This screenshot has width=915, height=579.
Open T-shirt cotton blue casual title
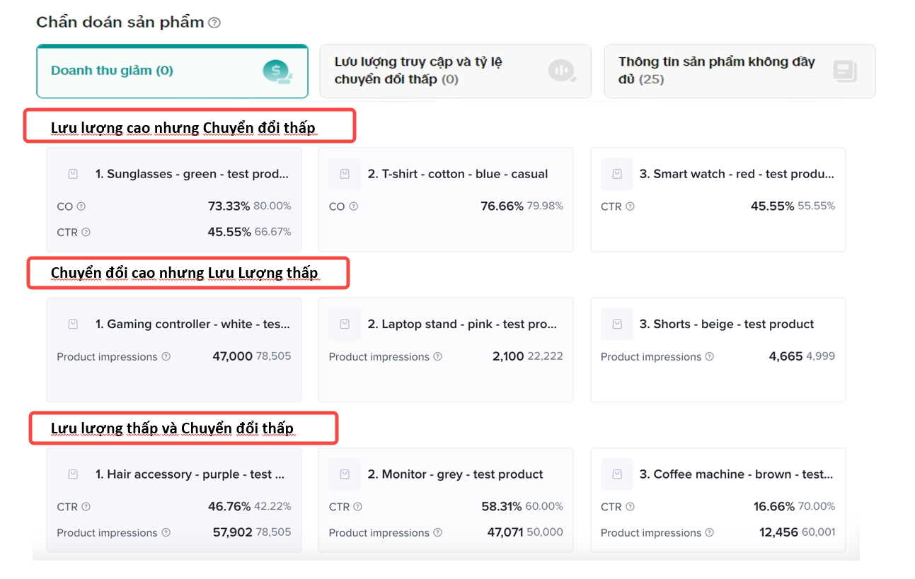pos(457,174)
